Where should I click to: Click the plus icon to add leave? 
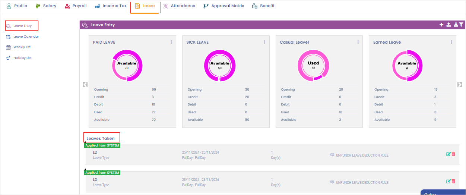click(441, 25)
